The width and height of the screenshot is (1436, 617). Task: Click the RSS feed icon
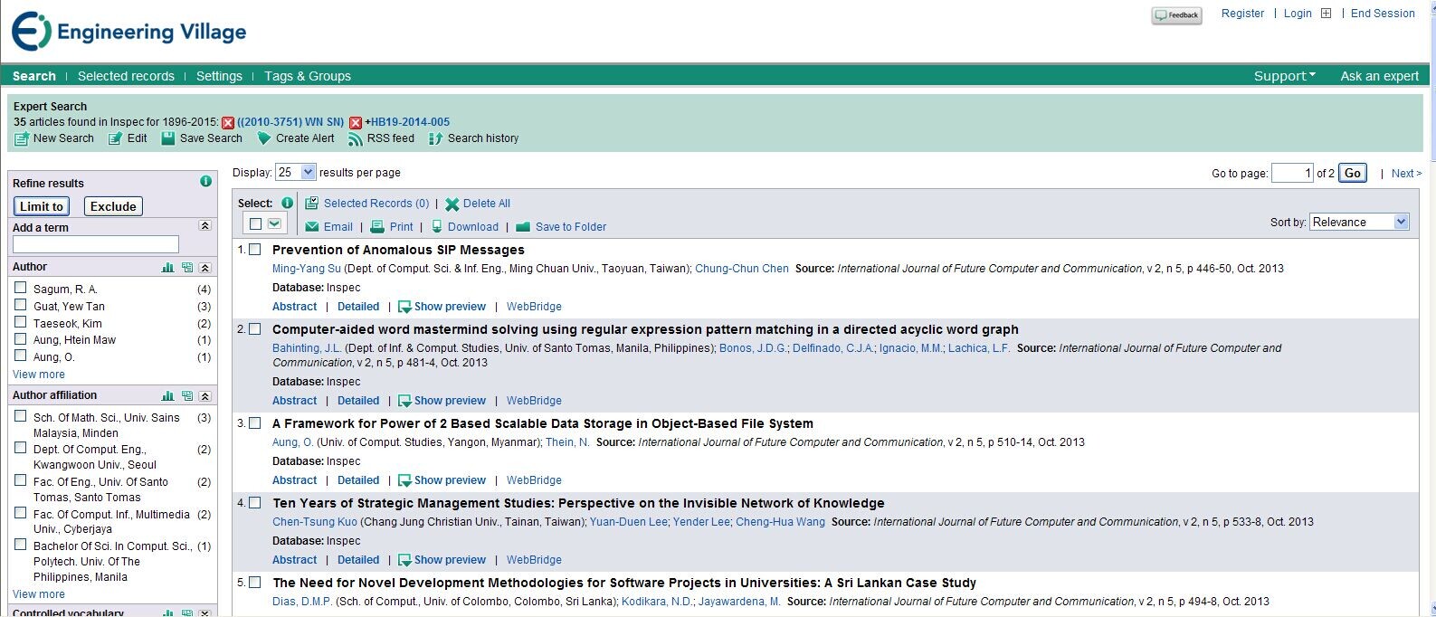coord(356,138)
